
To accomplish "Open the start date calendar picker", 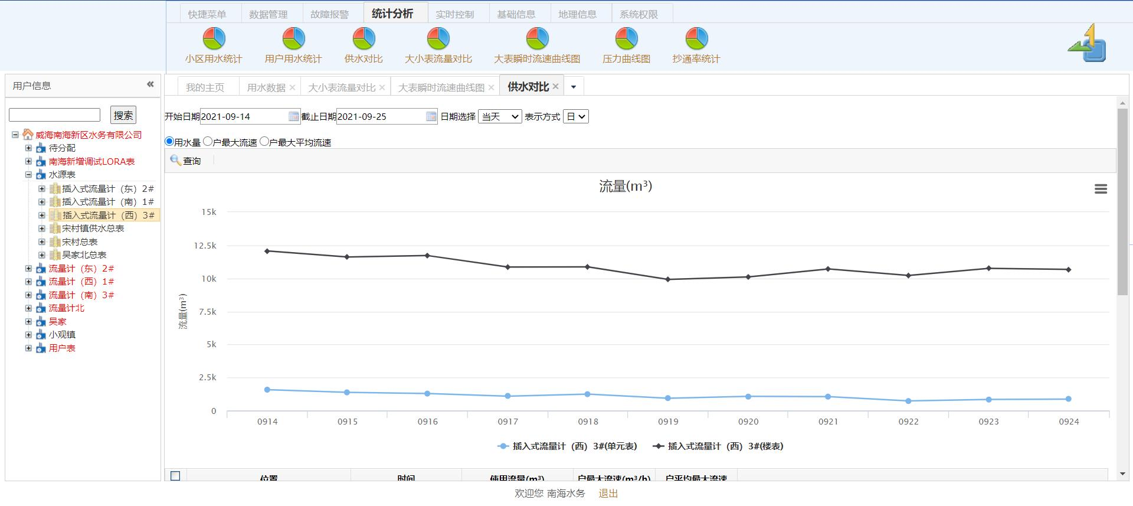I will (293, 116).
